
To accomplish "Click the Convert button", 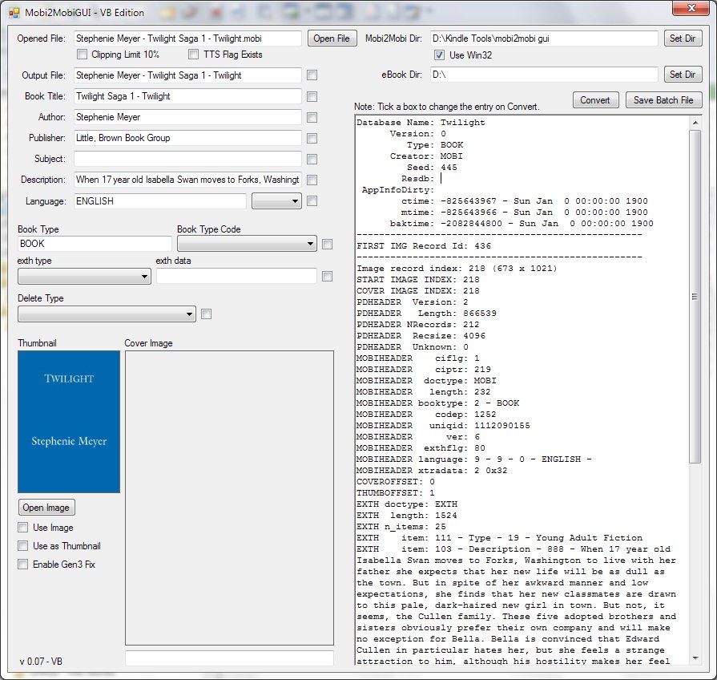I will tap(595, 100).
